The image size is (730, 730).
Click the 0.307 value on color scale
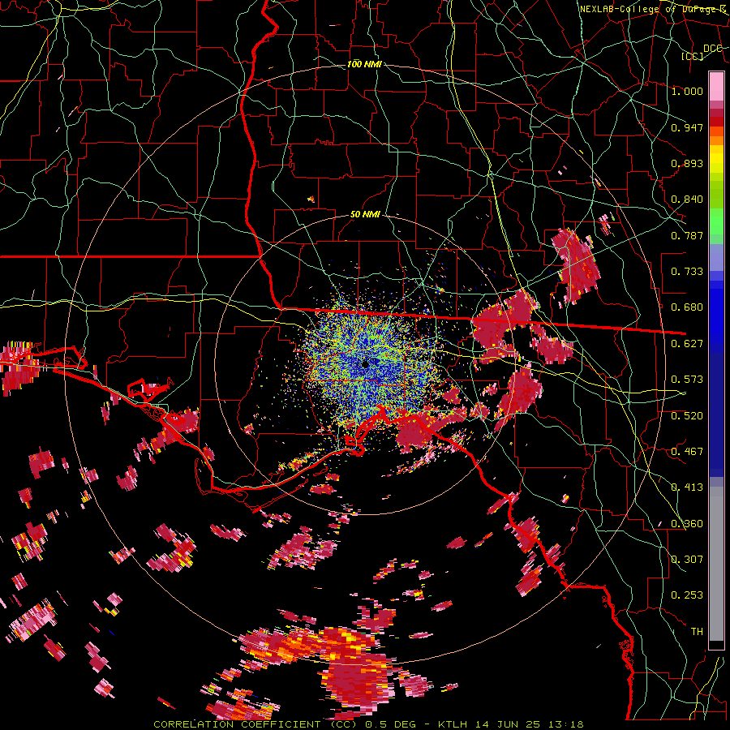687,560
